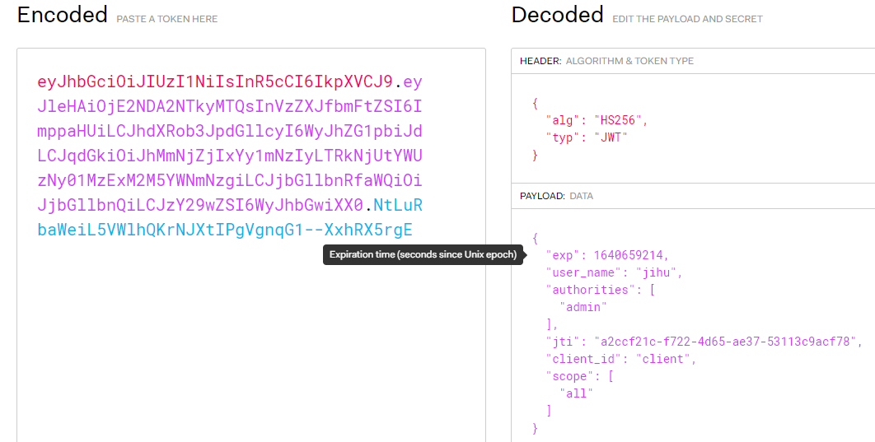Click the 'ALGORITHM & TOKEN TYPE' label

629,61
